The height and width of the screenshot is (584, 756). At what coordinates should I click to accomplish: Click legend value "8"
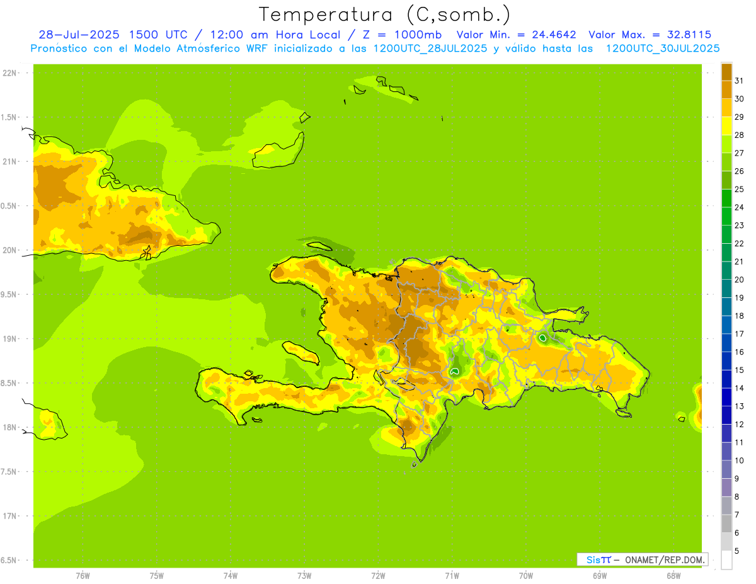pos(736,496)
